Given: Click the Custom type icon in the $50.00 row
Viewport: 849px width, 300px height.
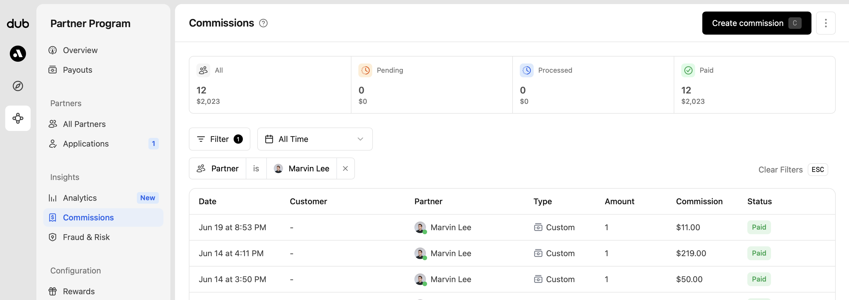Looking at the screenshot, I should [x=538, y=279].
